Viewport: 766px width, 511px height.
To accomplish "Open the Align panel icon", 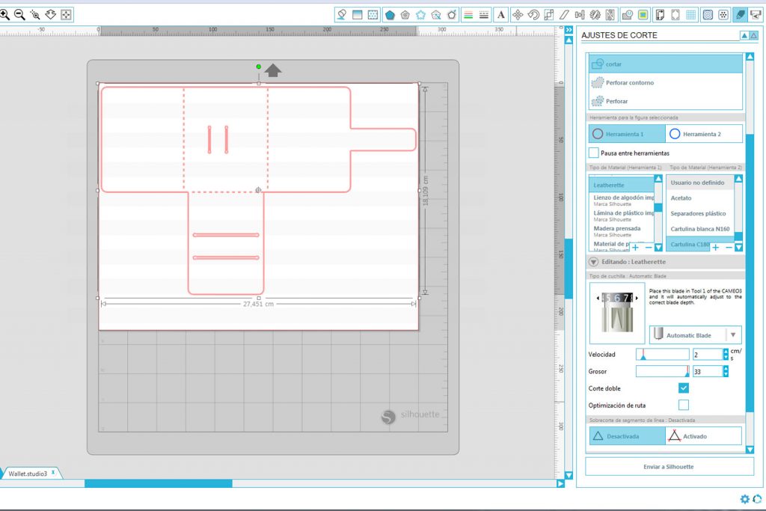I will click(x=580, y=15).
